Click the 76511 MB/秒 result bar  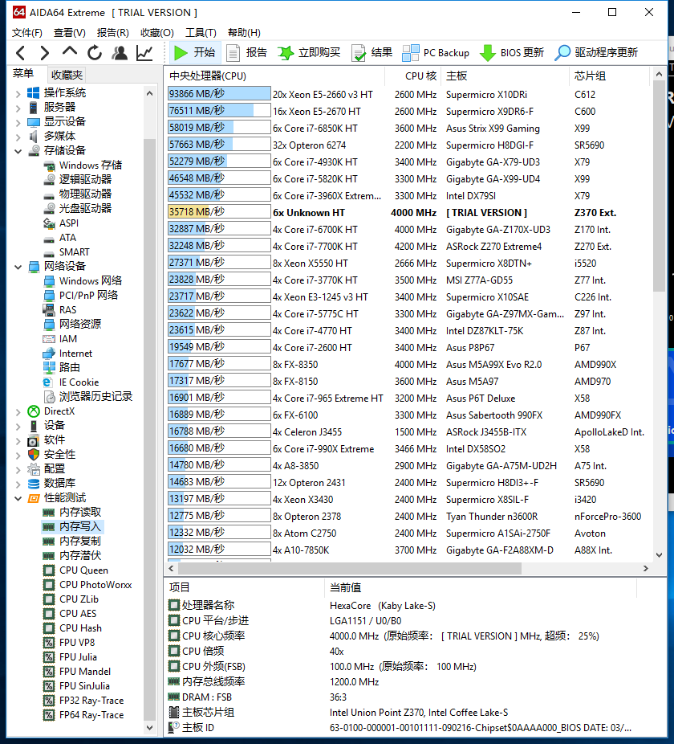[219, 111]
